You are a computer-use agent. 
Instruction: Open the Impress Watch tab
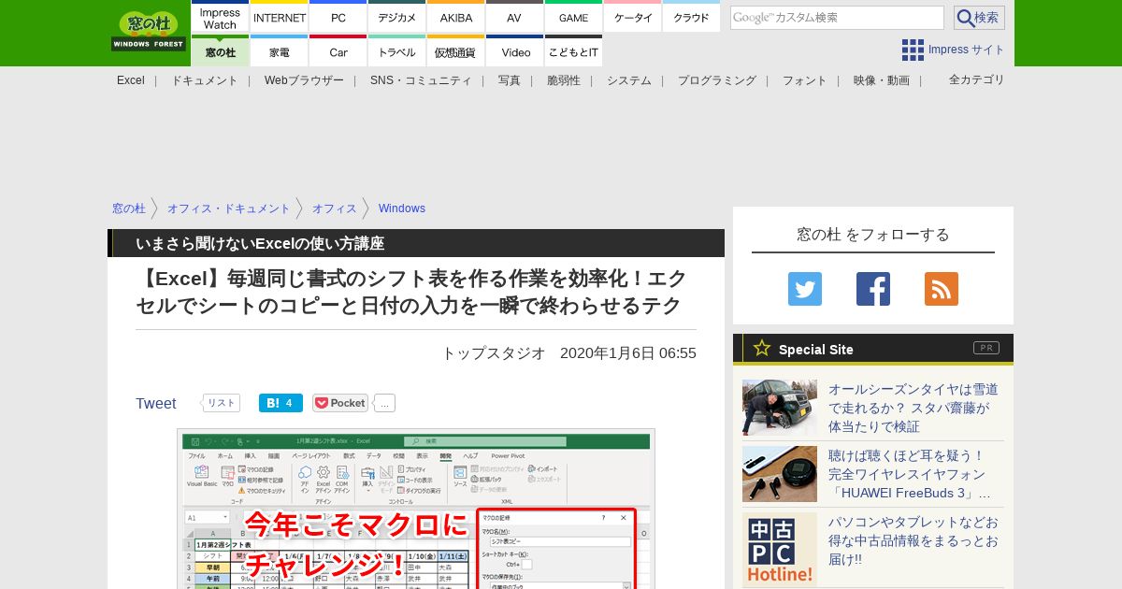coord(220,17)
